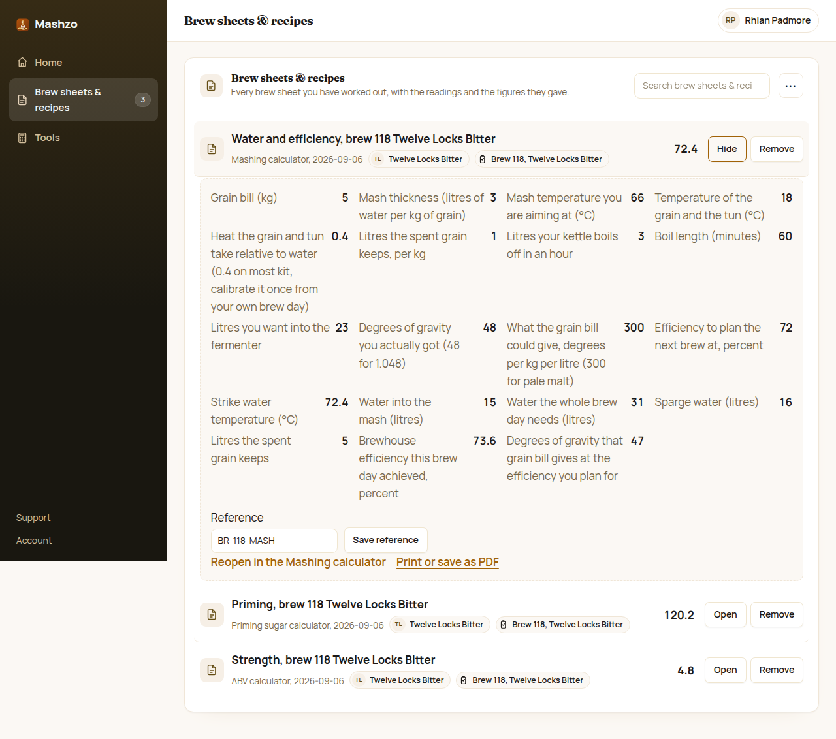This screenshot has height=739, width=836.
Task: Click ABV calculator, 2026-09-06 text
Action: (287, 681)
